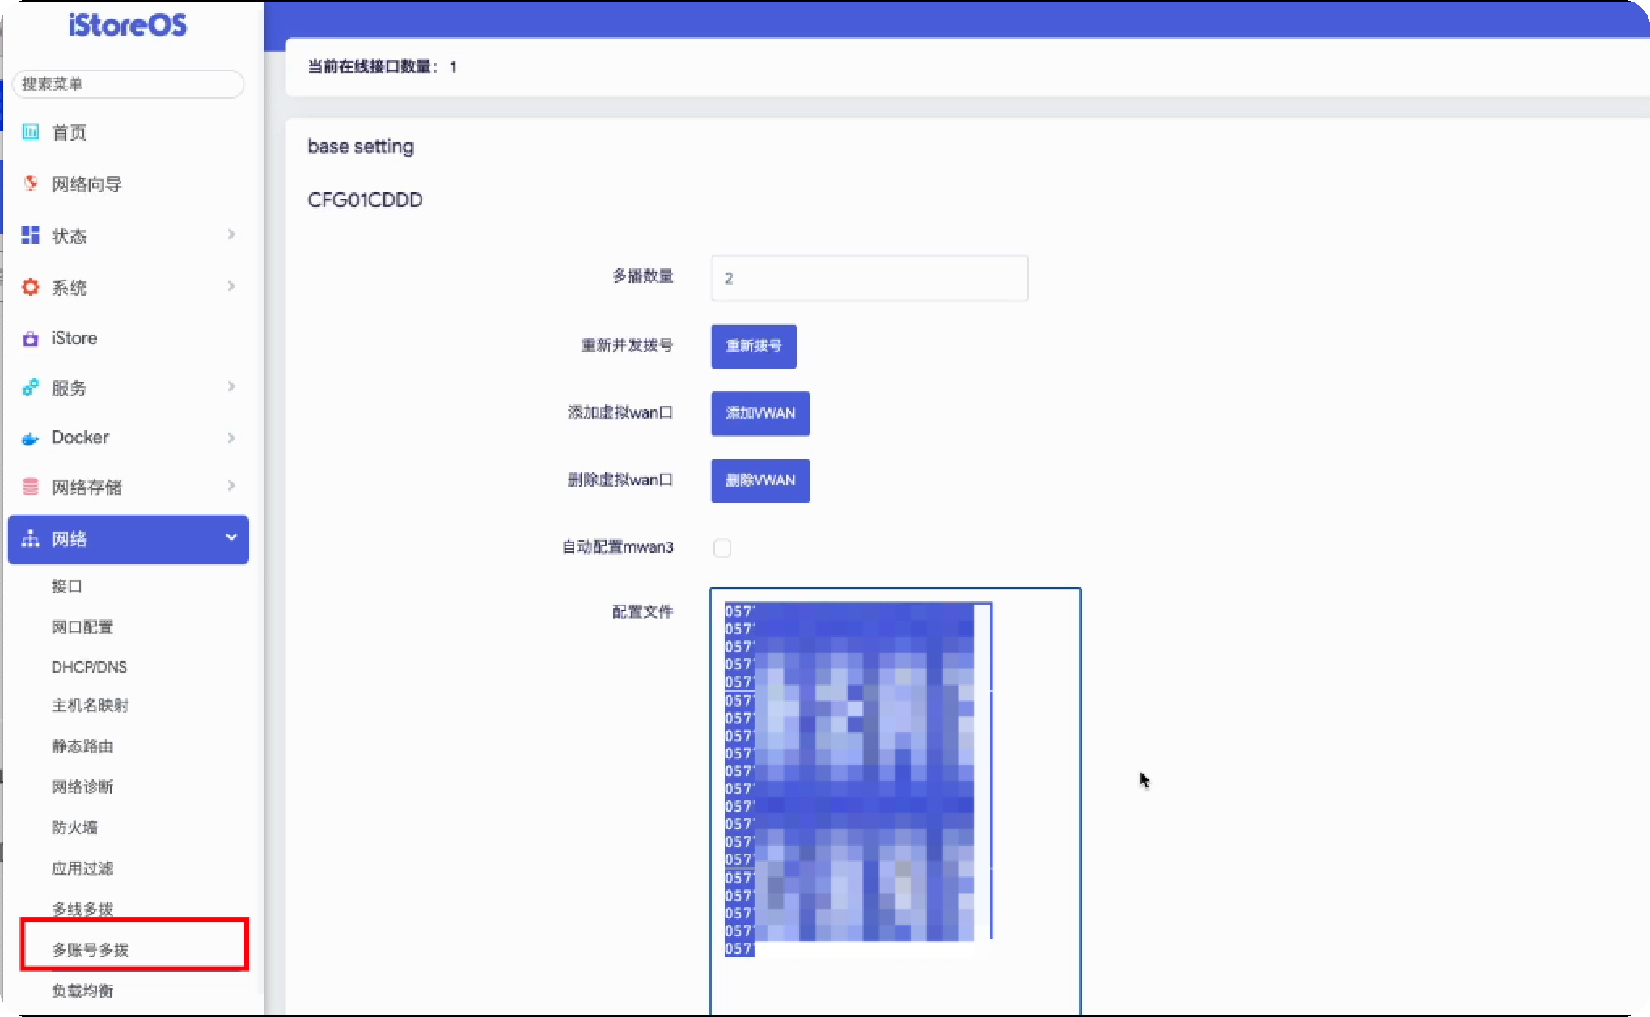Click the 添加VWAN button
This screenshot has width=1650, height=1017.
[760, 413]
